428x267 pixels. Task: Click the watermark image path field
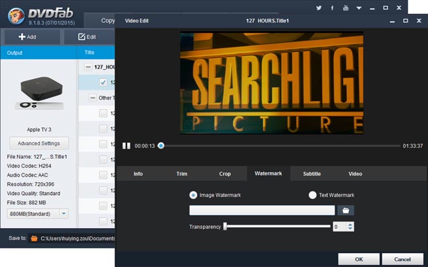click(x=262, y=210)
